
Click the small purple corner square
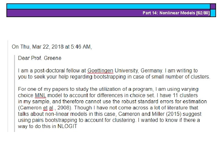pyautogui.click(x=213, y=6)
